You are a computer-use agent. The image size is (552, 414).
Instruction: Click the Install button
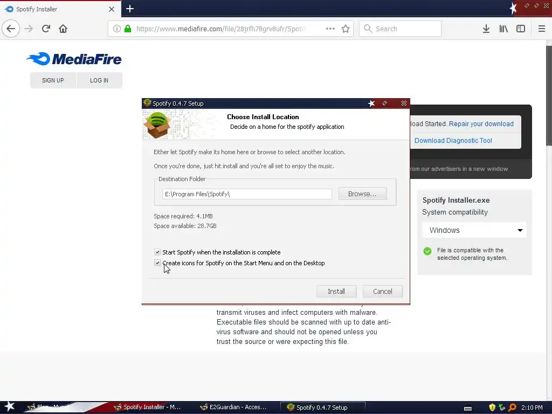point(336,292)
